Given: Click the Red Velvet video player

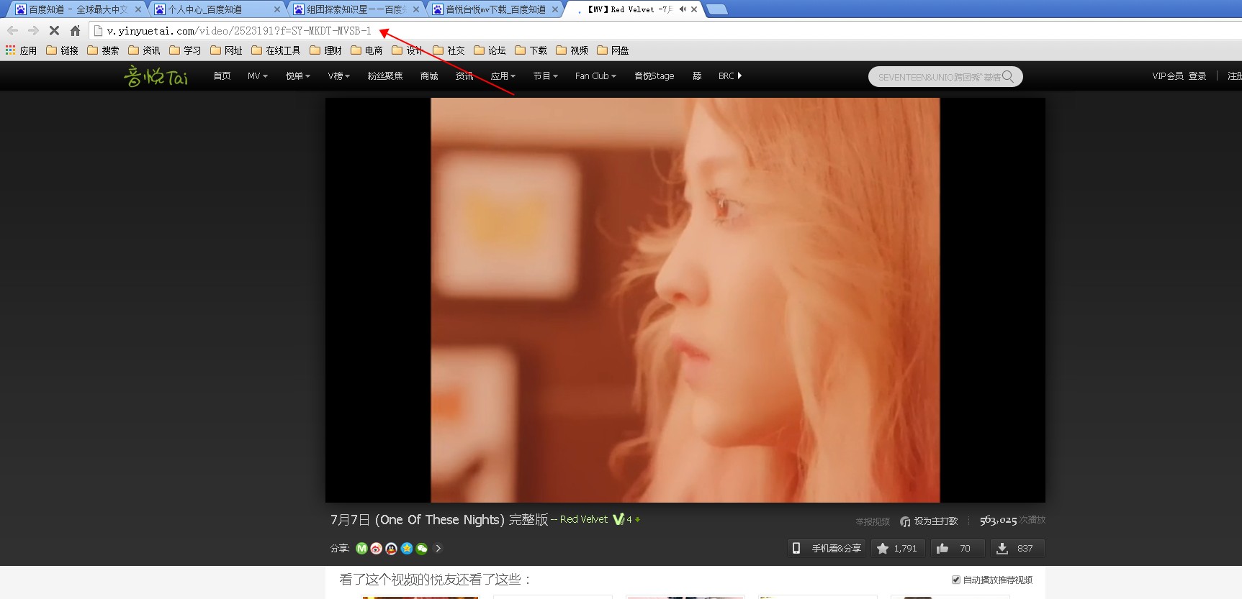Looking at the screenshot, I should pyautogui.click(x=685, y=300).
